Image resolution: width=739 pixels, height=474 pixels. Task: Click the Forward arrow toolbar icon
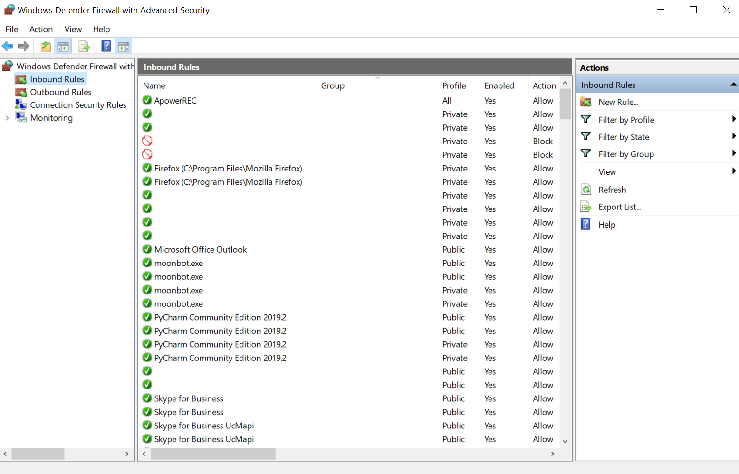pyautogui.click(x=24, y=46)
